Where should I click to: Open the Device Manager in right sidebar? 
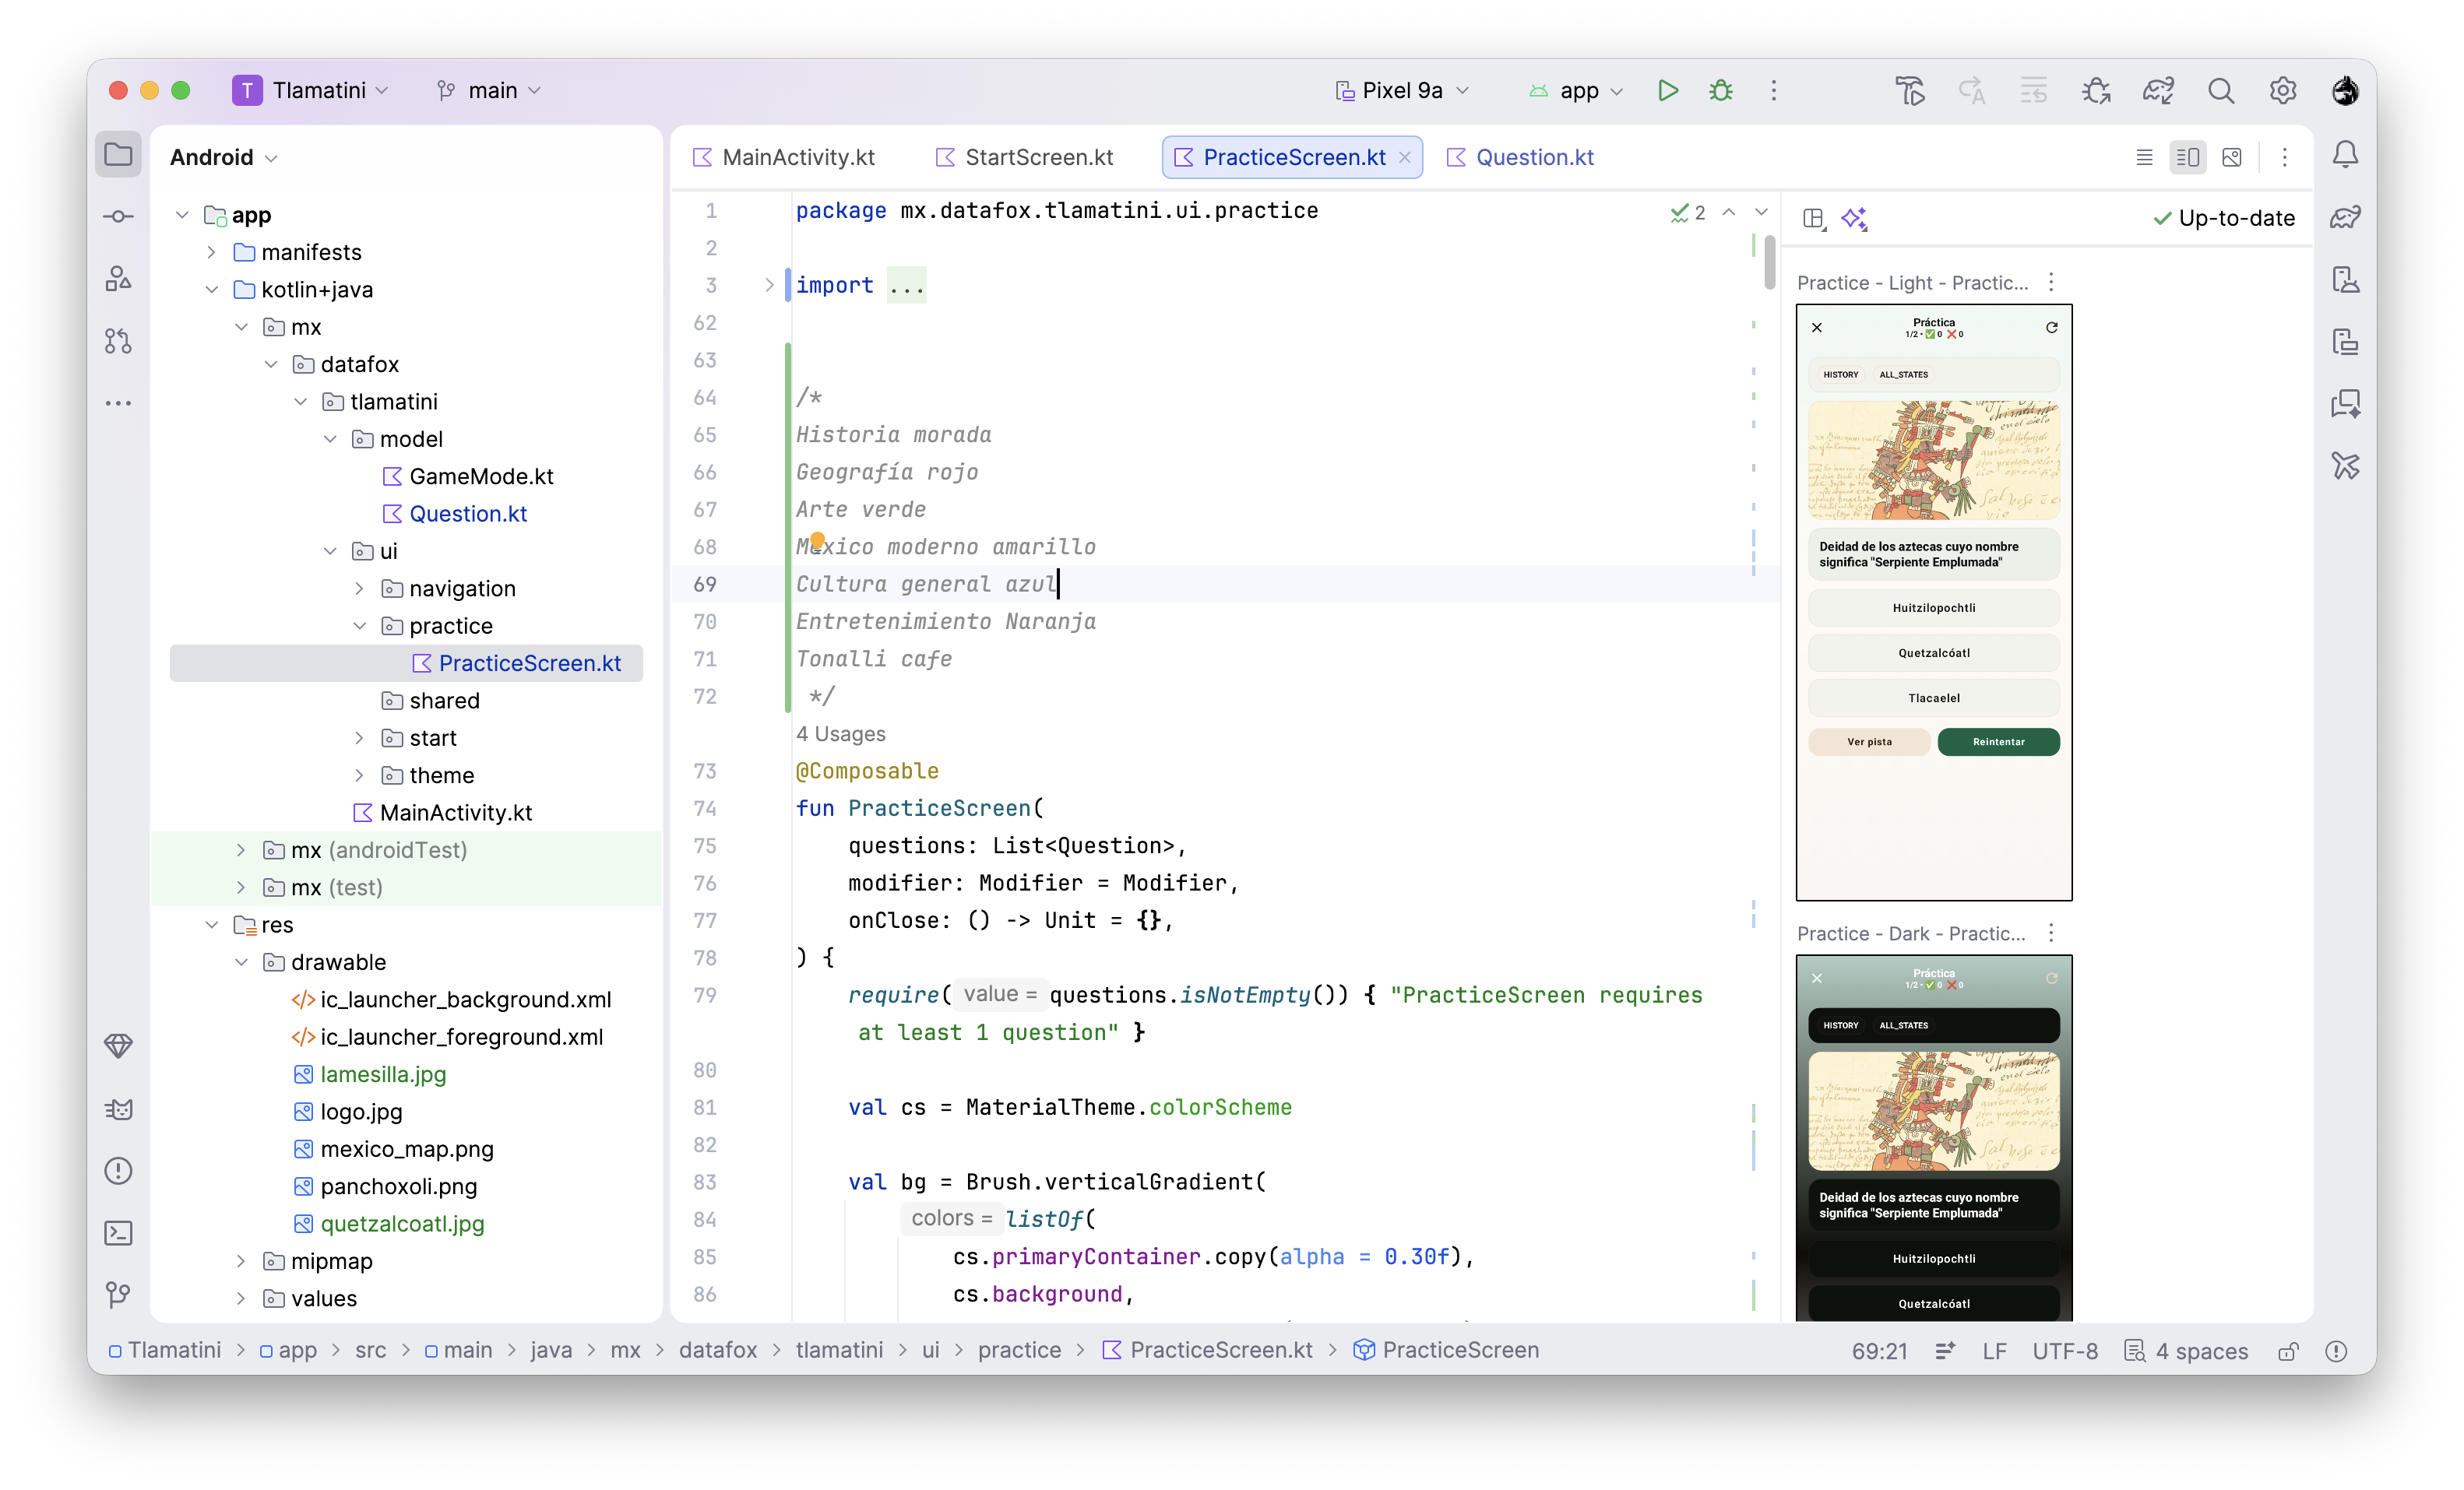tap(2346, 279)
